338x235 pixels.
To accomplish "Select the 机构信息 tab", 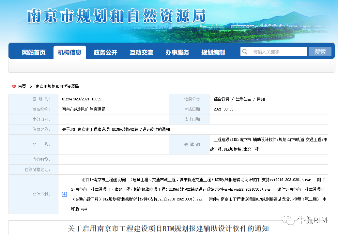I will pos(69,52).
